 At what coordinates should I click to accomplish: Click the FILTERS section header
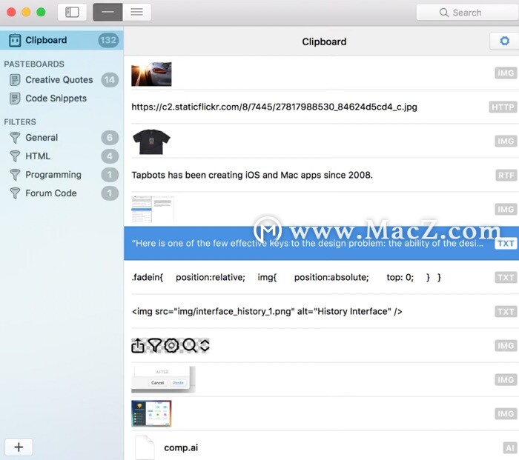[20, 121]
